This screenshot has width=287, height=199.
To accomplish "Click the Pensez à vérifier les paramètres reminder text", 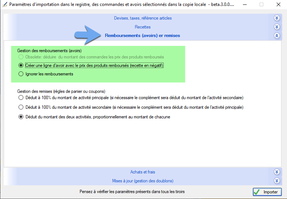I will 132,192.
